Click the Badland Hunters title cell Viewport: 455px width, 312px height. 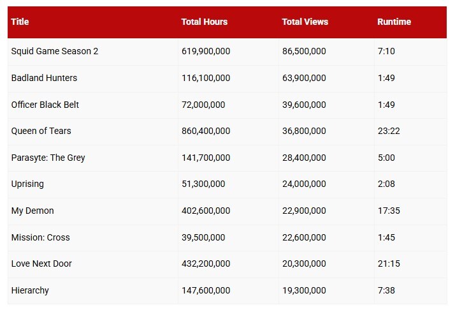click(44, 78)
